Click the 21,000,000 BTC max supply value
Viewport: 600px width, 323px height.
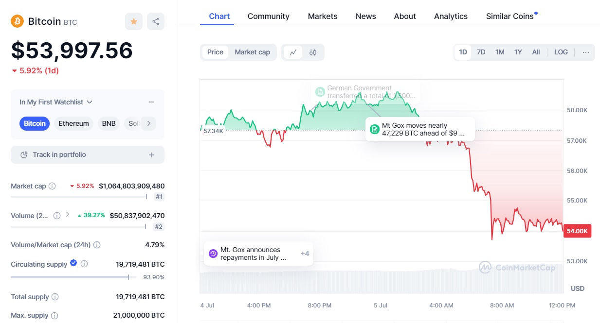tap(139, 316)
